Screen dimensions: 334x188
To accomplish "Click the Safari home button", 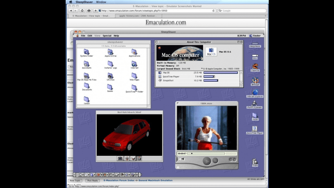I will click(82, 10).
